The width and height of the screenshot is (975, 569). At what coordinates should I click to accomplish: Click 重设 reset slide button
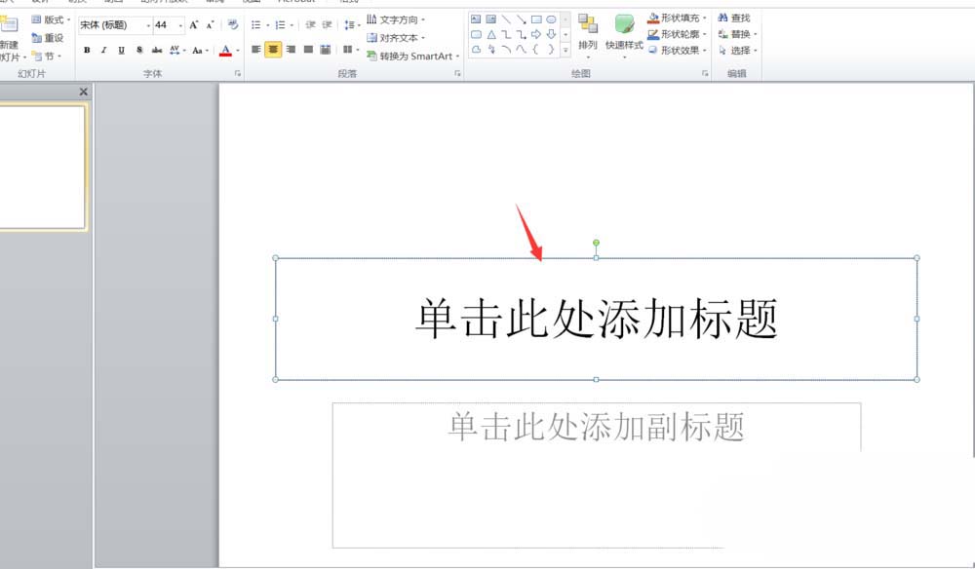(48, 38)
